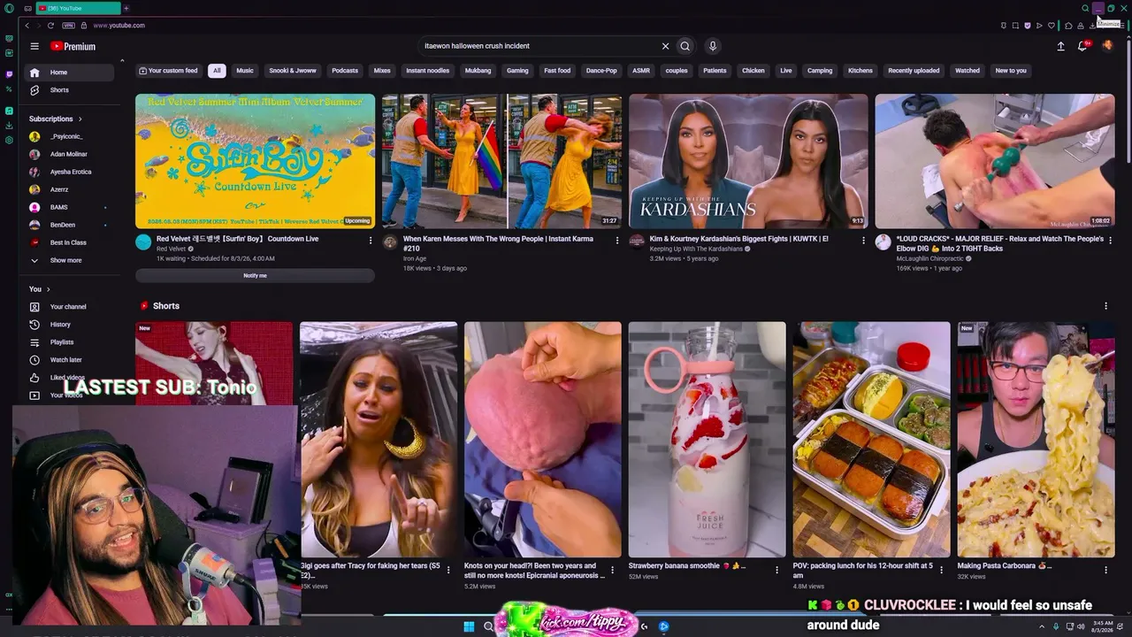Screen dimensions: 1132x637
Task: Open History in the sidebar
Action: (71, 325)
